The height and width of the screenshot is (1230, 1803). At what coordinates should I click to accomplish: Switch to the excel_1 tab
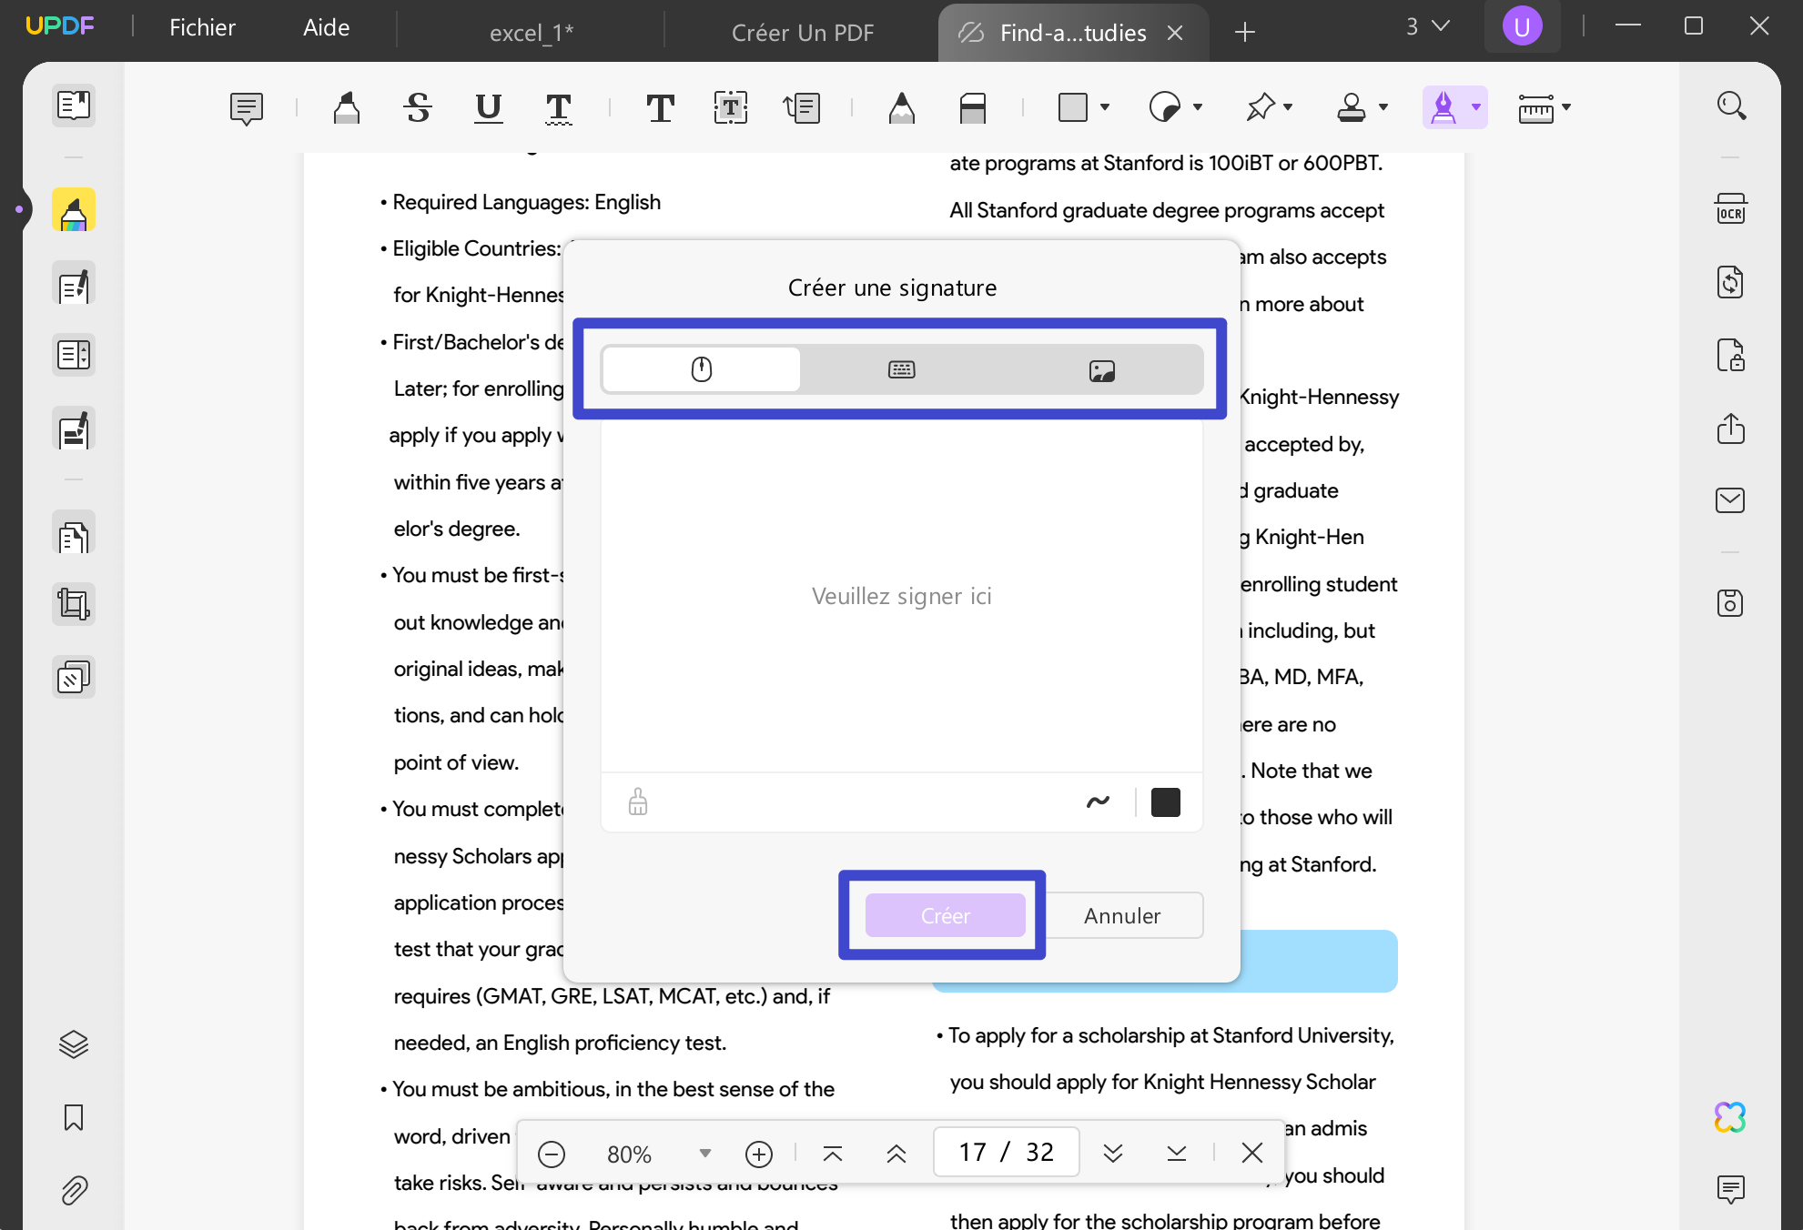[x=532, y=32]
